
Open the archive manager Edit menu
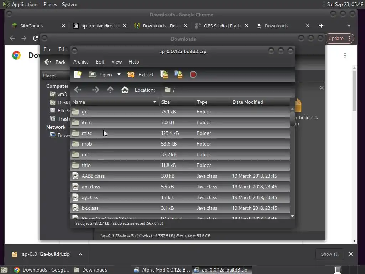coord(100,62)
